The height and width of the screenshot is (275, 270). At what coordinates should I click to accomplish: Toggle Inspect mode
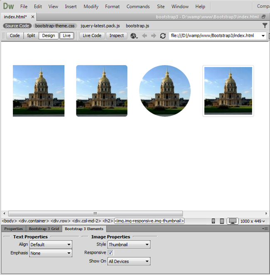(x=117, y=36)
